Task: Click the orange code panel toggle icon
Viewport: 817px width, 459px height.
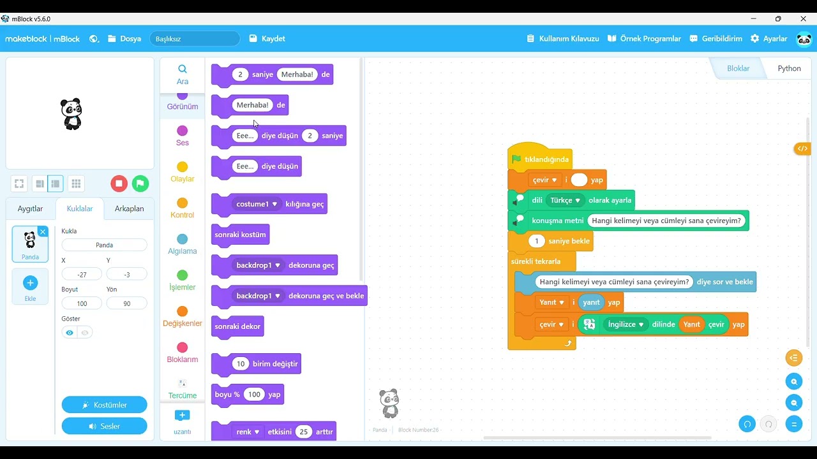Action: pyautogui.click(x=802, y=149)
